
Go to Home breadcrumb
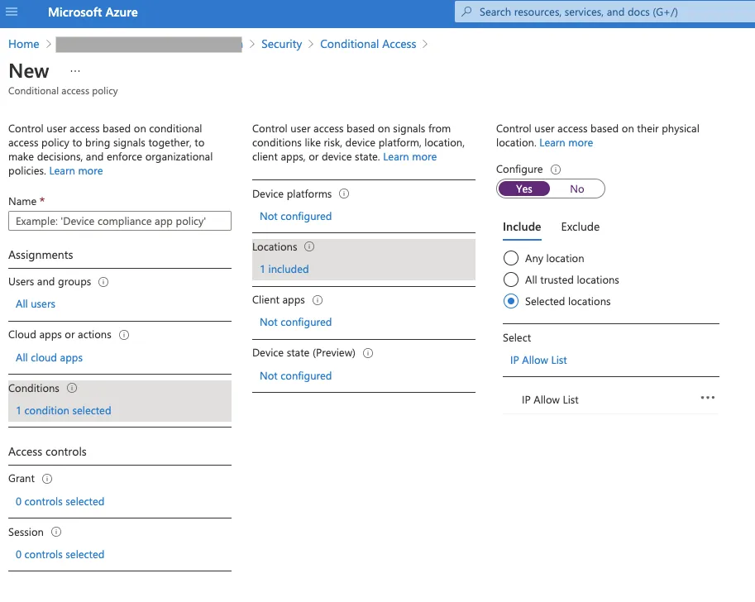tap(24, 45)
